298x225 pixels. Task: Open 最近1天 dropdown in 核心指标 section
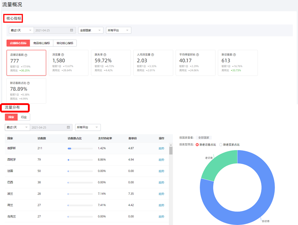[x=20, y=30]
